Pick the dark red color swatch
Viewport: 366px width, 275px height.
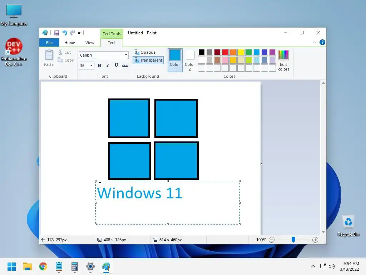tap(217, 52)
